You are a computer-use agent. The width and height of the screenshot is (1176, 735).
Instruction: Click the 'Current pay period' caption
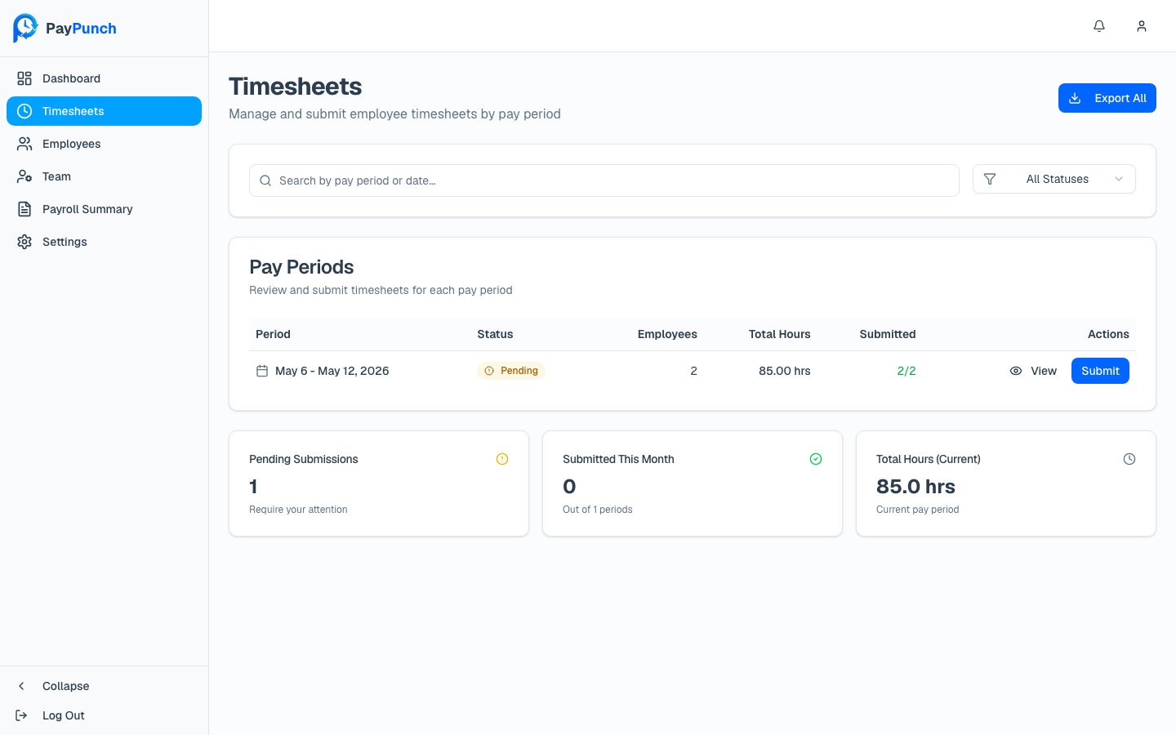(x=918, y=510)
